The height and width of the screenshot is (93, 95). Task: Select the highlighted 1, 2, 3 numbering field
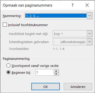pyautogui.click(x=56, y=16)
